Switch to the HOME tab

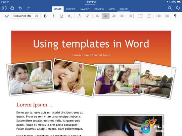[58, 9]
